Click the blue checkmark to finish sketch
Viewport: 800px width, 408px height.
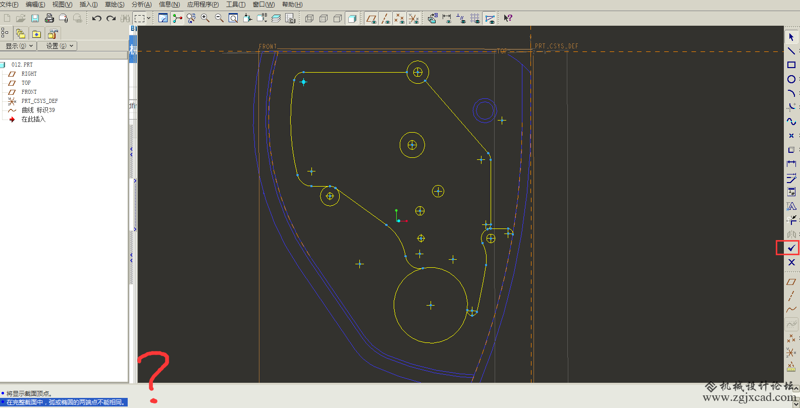coord(791,248)
